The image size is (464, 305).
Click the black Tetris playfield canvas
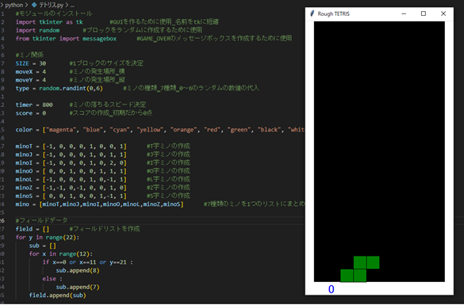tap(379, 151)
